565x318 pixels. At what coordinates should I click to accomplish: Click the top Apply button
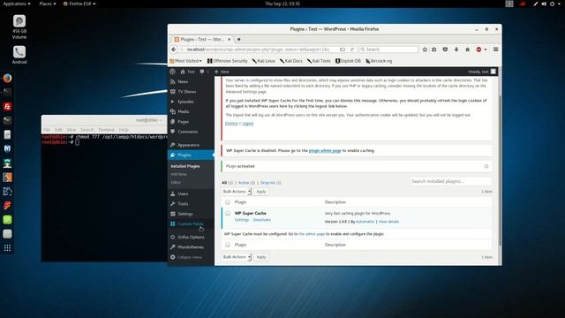coord(261,192)
